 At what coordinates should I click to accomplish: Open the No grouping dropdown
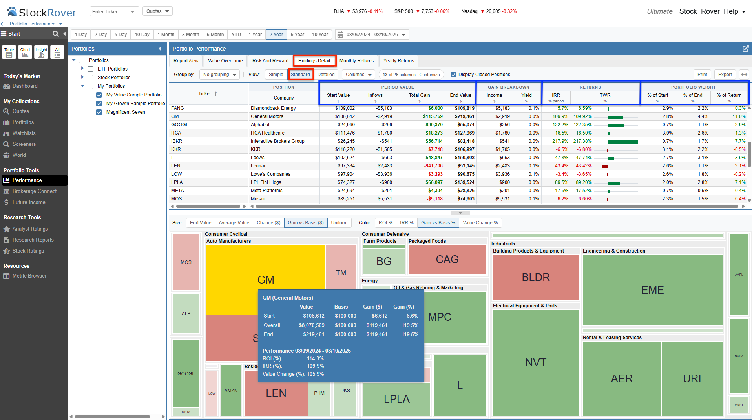220,75
